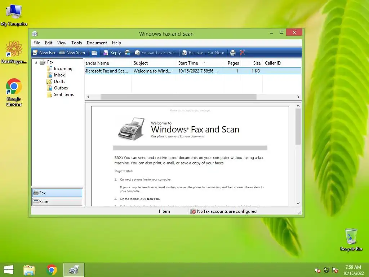The width and height of the screenshot is (369, 277).
Task: Click 'No fax accounts are configured' status
Action: click(x=227, y=211)
